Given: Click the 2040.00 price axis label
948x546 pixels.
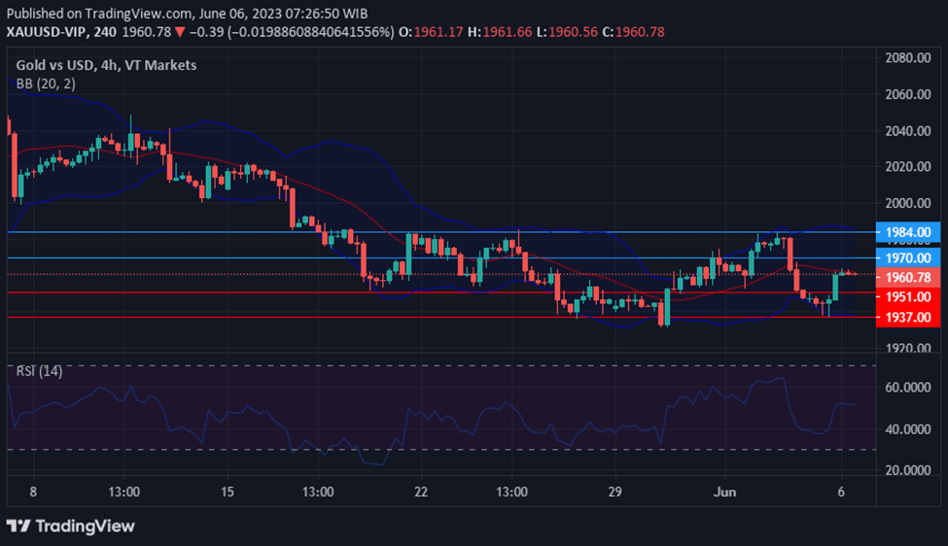Looking at the screenshot, I should coord(907,130).
